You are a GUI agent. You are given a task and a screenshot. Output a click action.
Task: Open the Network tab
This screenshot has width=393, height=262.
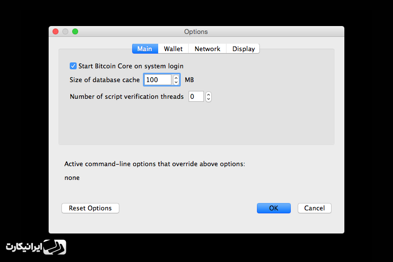pos(207,49)
